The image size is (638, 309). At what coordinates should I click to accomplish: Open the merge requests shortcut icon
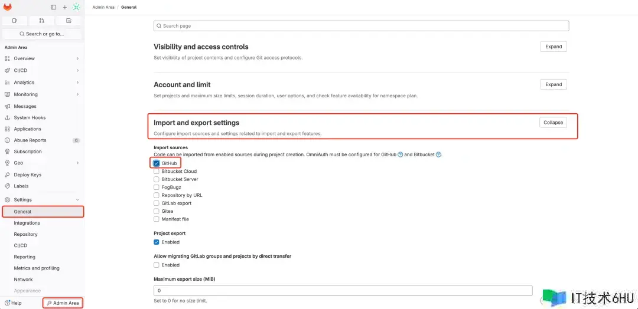(41, 21)
